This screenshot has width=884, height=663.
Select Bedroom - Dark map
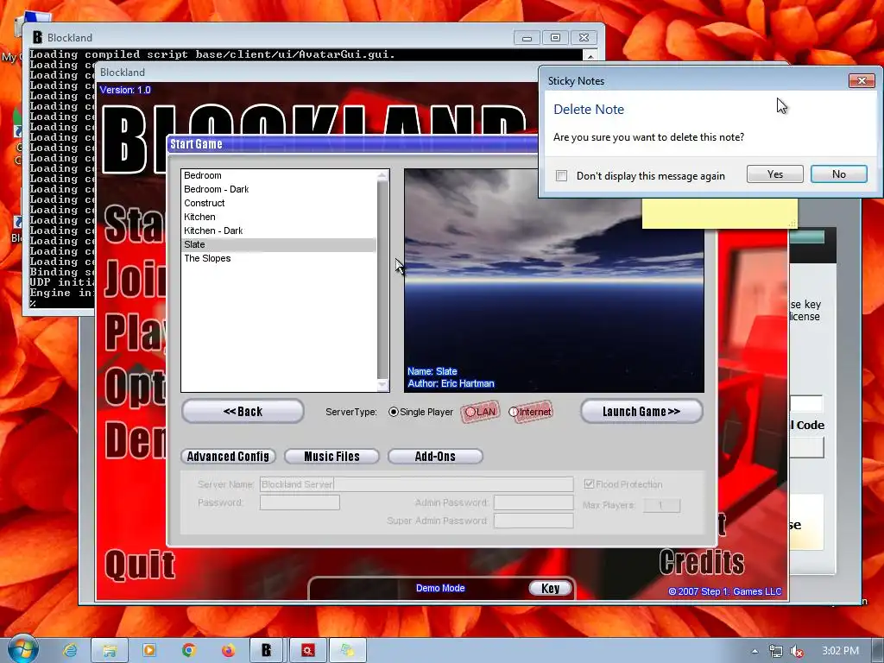(279, 189)
